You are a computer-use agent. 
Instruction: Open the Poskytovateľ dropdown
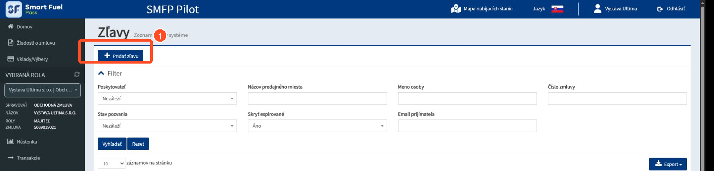(x=167, y=99)
